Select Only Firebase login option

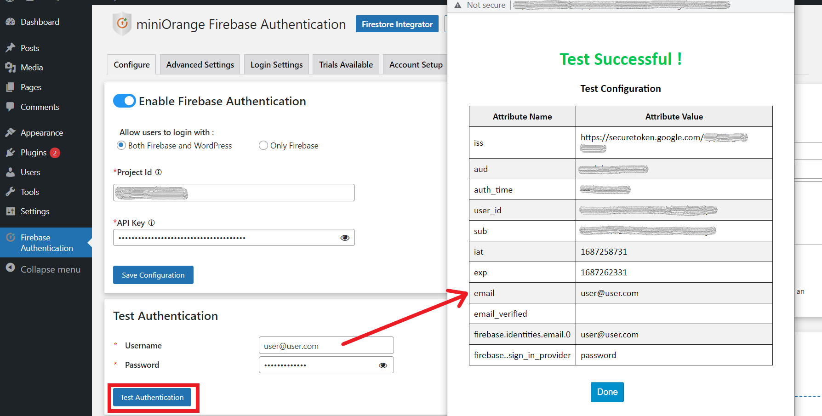(x=263, y=145)
